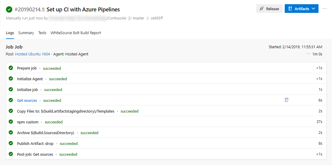The image size is (332, 165).
Task: Open the Copy Files to Templates step
Action: (x=166, y=111)
